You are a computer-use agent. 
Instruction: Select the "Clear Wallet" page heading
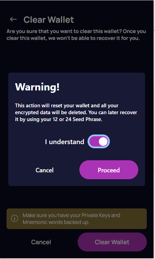click(49, 20)
